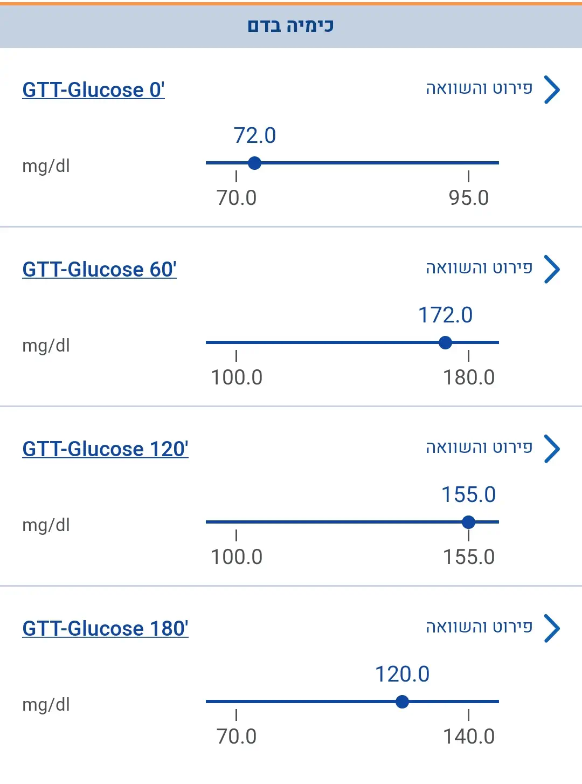Open the GTT-Glucose 60' result link

[99, 270]
